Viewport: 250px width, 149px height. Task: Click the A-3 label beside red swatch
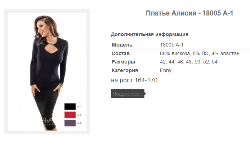point(79,115)
